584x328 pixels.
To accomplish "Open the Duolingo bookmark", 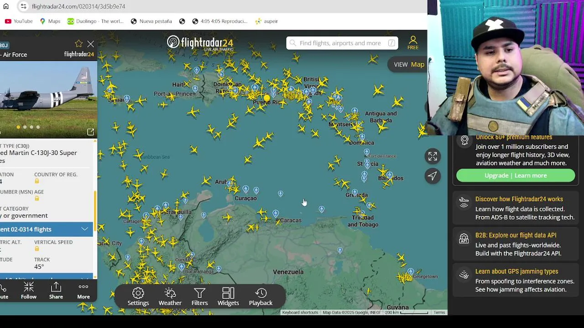I will click(x=95, y=21).
